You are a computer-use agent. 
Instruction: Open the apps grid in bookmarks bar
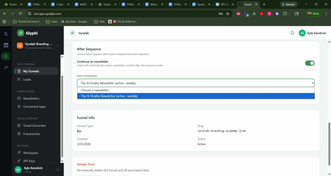[x=4, y=22]
